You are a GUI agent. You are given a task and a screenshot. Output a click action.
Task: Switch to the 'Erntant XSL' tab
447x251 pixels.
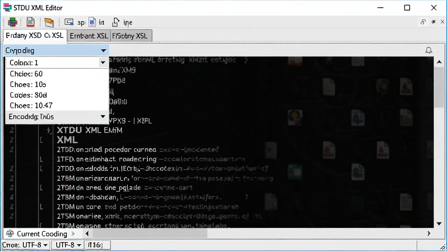[89, 36]
